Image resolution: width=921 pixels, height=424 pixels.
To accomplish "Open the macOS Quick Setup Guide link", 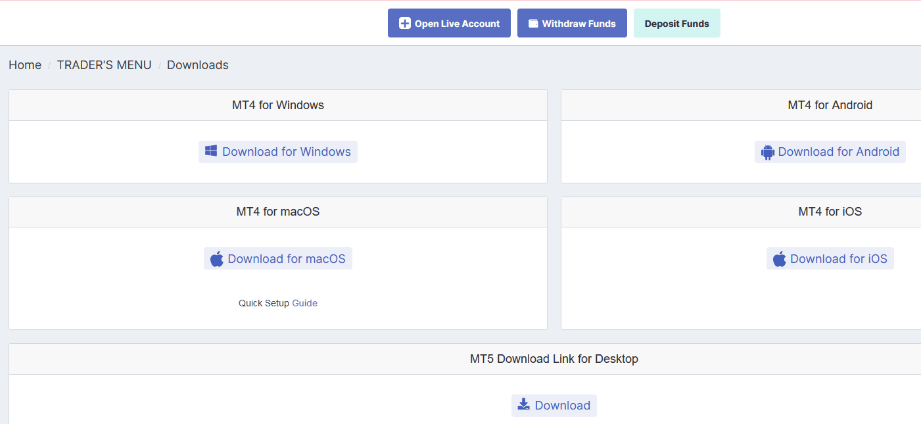I will pyautogui.click(x=305, y=303).
